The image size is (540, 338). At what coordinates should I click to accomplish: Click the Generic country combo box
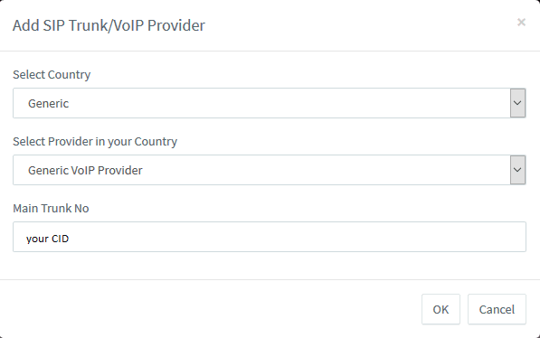click(x=270, y=103)
